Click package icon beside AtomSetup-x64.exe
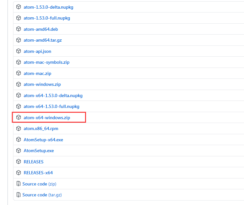 pyautogui.click(x=19, y=140)
